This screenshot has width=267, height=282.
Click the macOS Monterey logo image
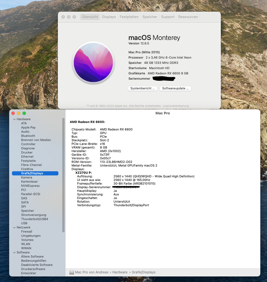93,62
